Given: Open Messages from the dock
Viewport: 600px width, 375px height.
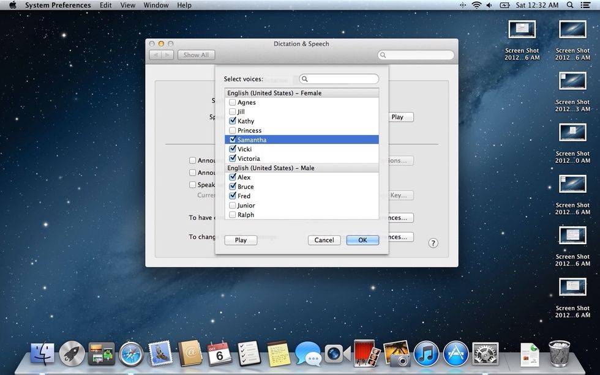Looking at the screenshot, I should [x=308, y=354].
